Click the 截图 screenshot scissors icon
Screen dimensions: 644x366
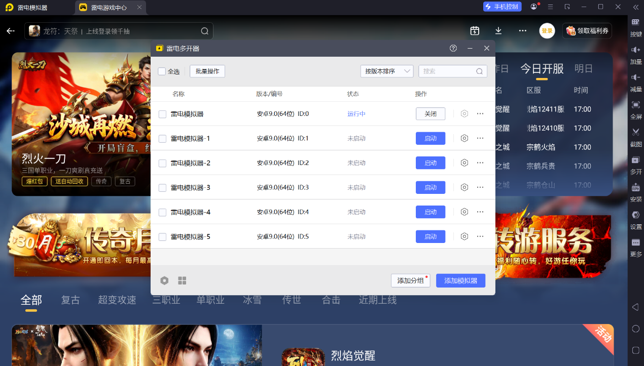click(x=635, y=136)
